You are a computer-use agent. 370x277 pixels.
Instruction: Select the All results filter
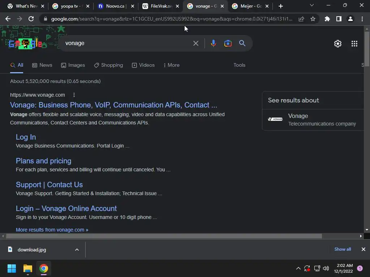(x=17, y=65)
